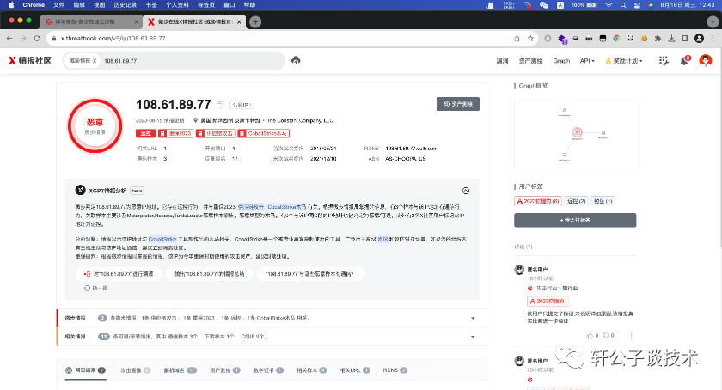Screen dimensions: 722x390
Task: Open the user avatar in site header
Action: coord(706,60)
